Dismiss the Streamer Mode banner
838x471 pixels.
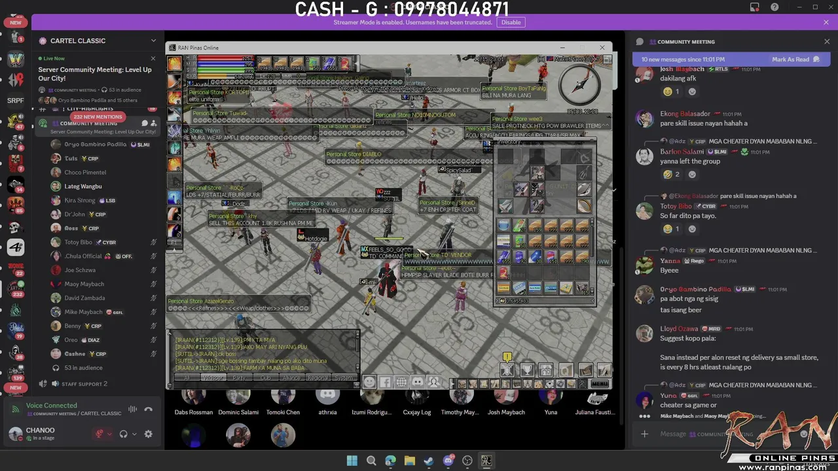pyautogui.click(x=826, y=22)
